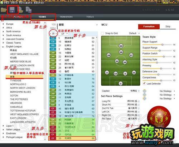The width and height of the screenshot is (179, 147).
Task: Toggle the Last Defender checkbox
Action: [x=144, y=83]
